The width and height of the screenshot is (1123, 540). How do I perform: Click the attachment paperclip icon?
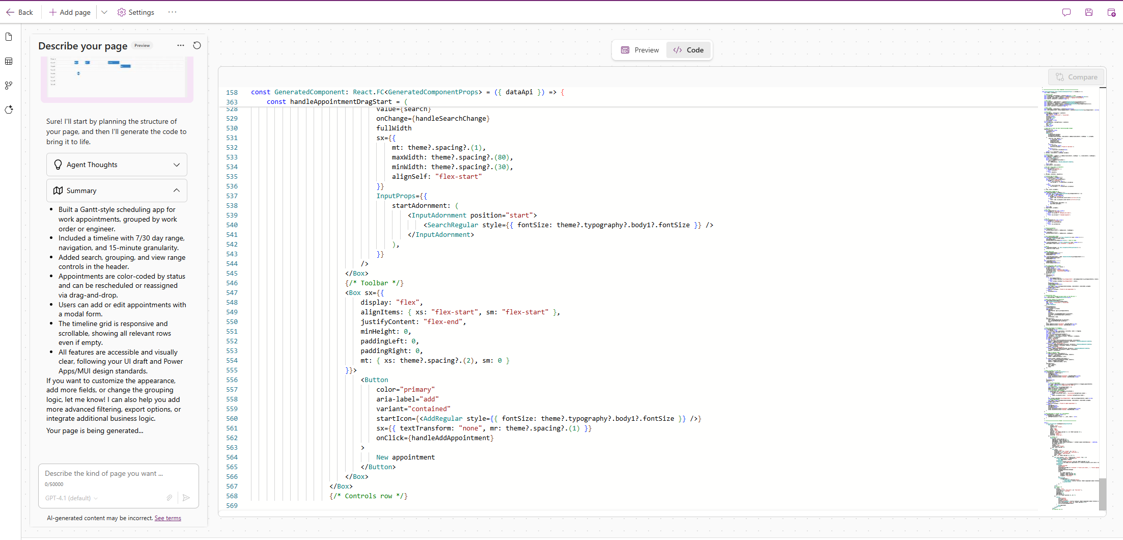169,498
